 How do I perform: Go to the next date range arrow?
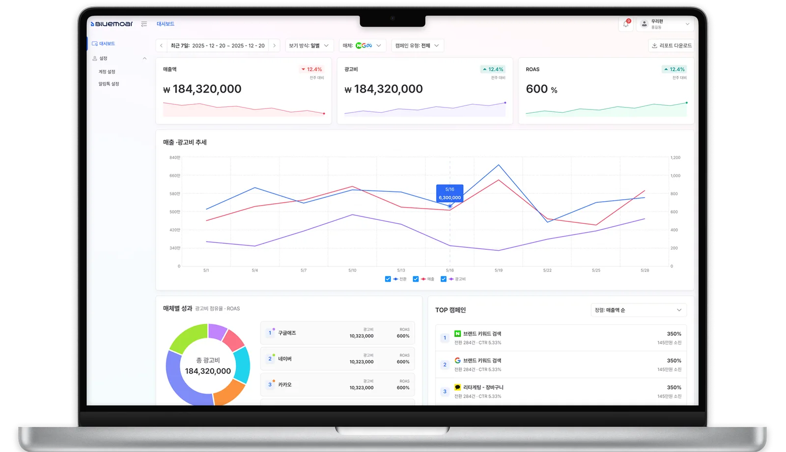click(275, 46)
